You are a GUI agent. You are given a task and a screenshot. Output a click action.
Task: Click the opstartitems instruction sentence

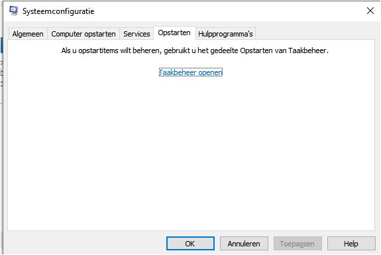pos(195,50)
